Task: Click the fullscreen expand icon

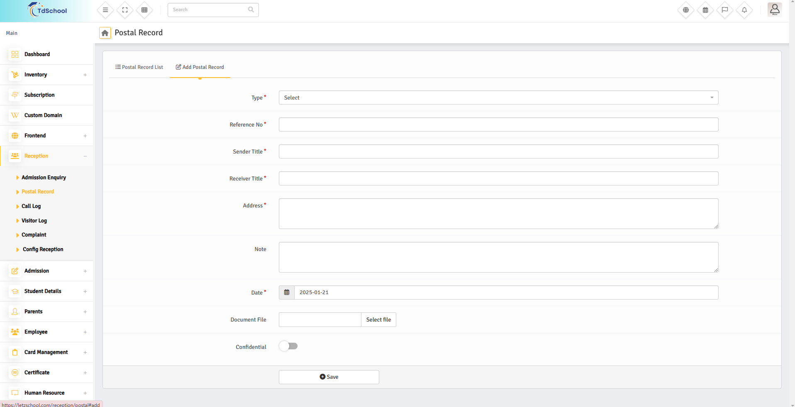Action: tap(125, 10)
